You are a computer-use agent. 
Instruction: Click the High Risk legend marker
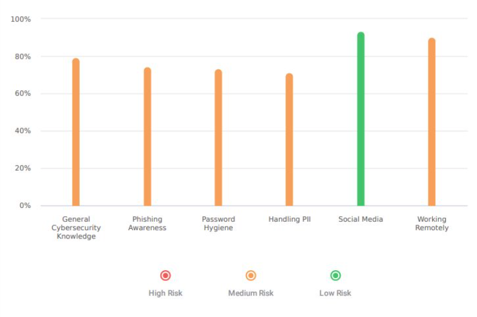(166, 276)
